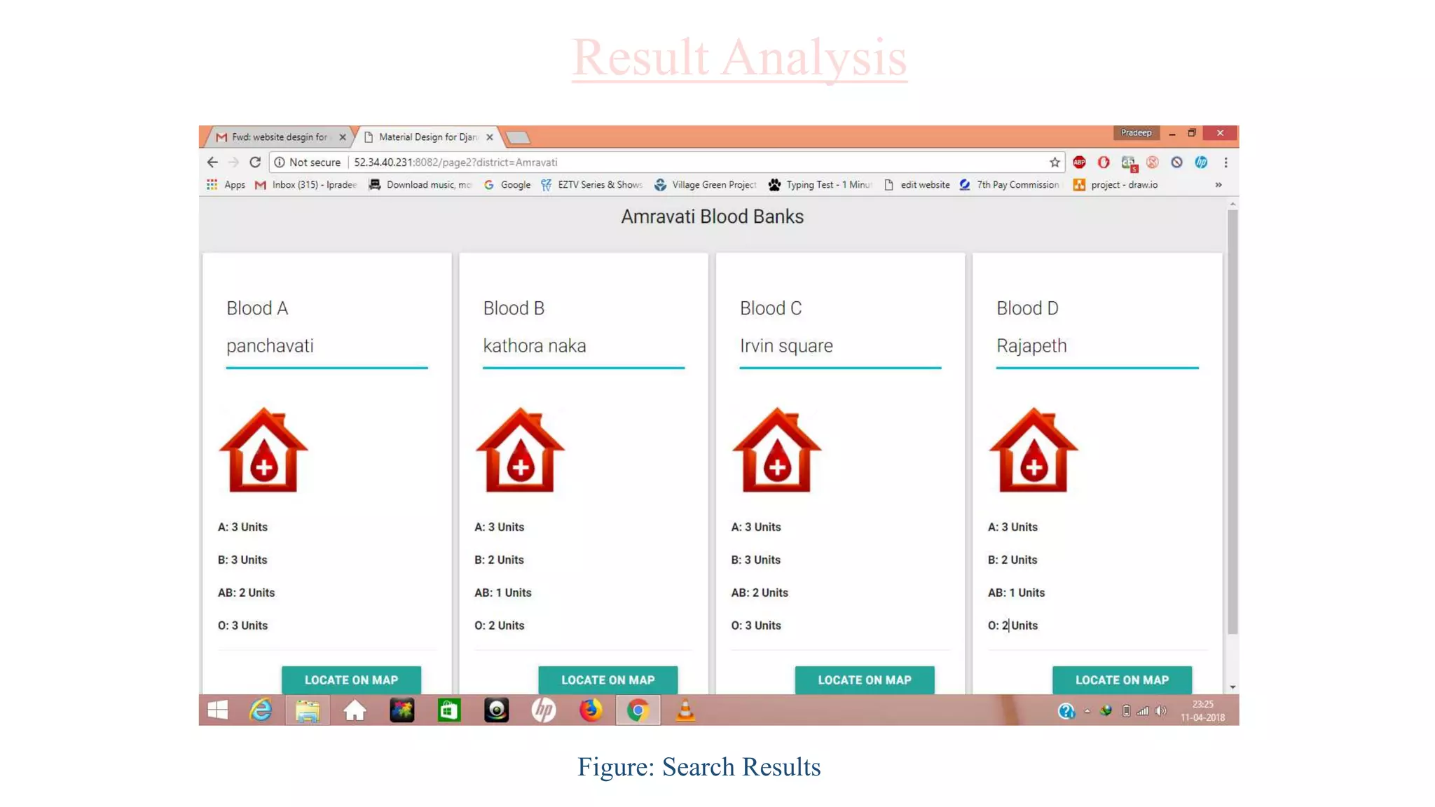Click the browser reload icon
Screen dimensions: 1435x807
click(x=255, y=163)
